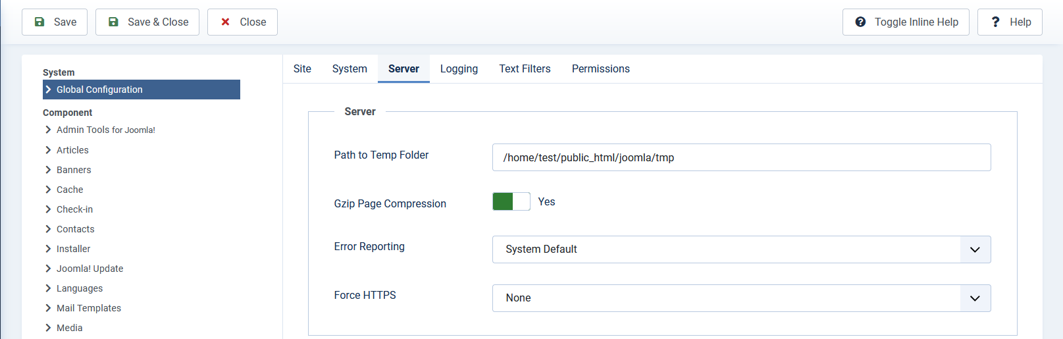This screenshot has height=339, width=1063.
Task: Expand the Admin Tools for Joomla! item
Action: 106,130
